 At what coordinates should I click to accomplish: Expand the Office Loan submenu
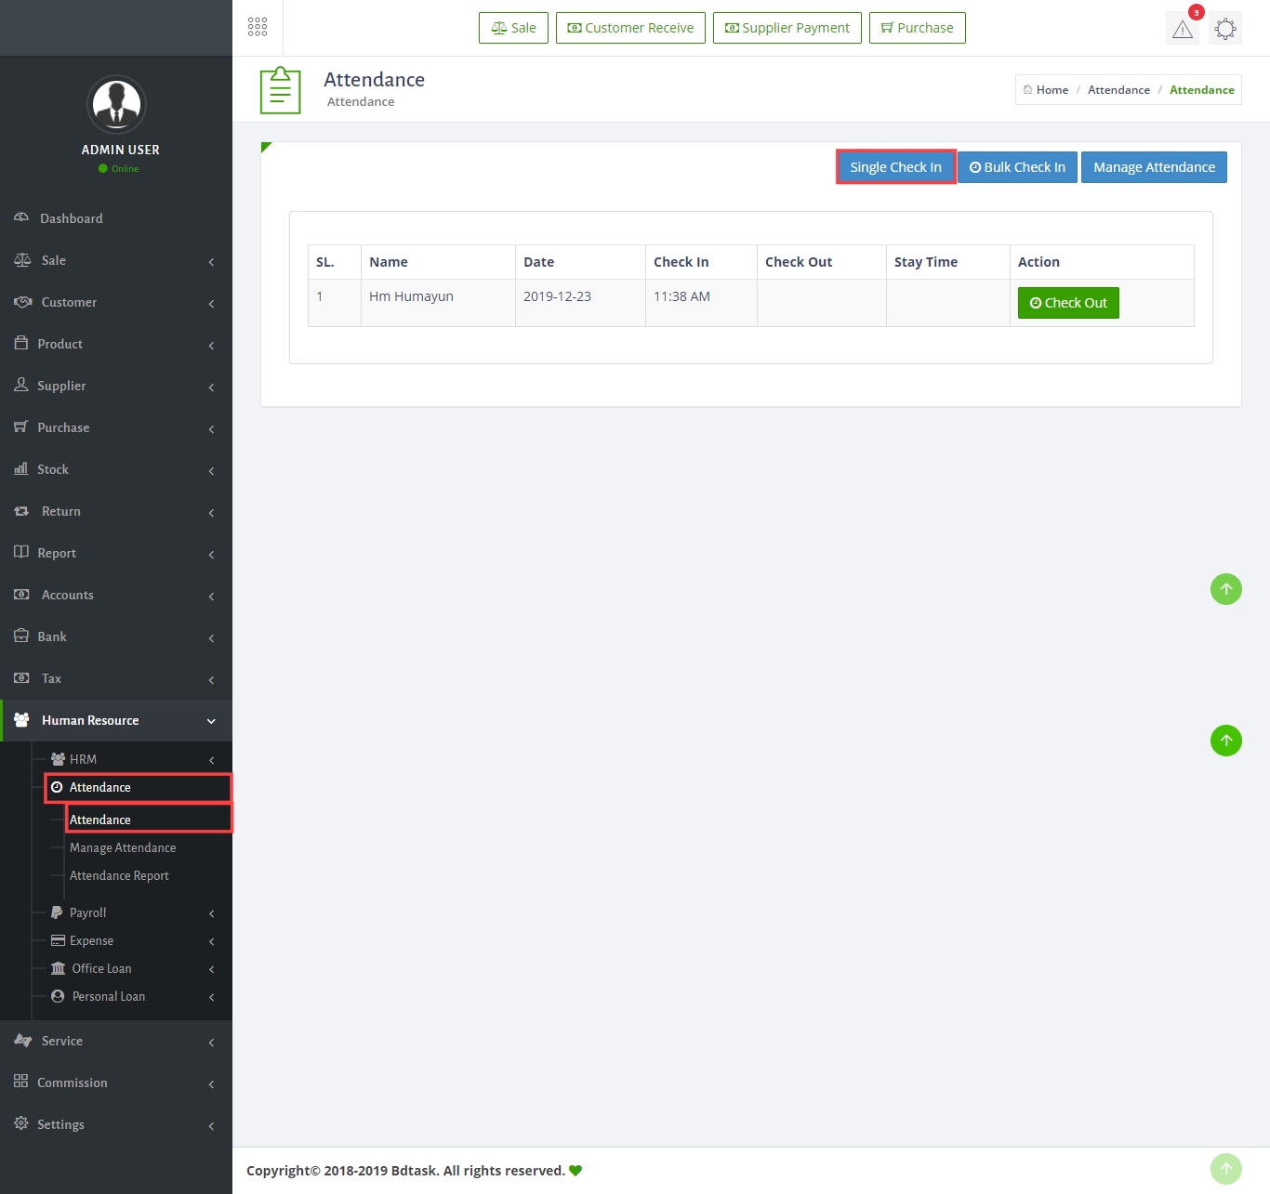[130, 968]
